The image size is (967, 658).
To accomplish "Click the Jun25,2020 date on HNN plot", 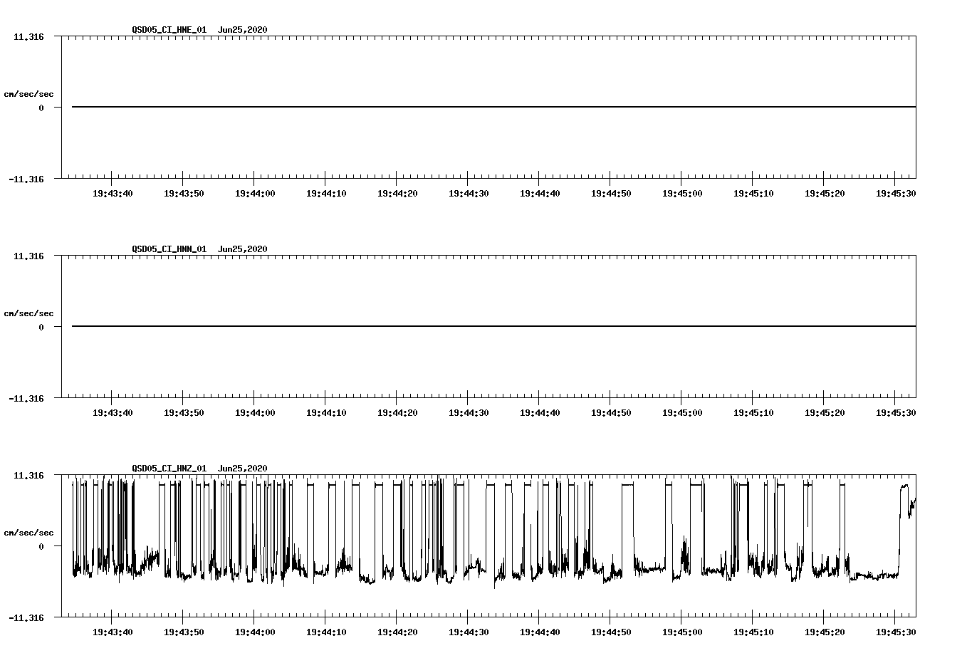I will [243, 249].
